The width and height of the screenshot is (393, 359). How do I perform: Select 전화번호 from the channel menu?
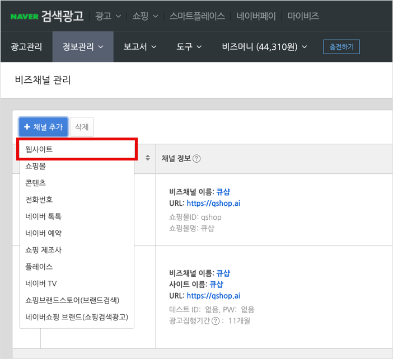[x=77, y=200]
